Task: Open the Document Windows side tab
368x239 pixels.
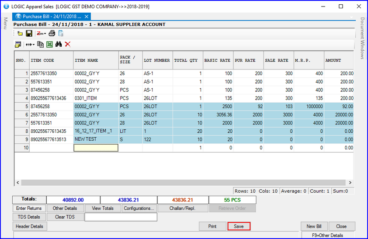Action: (x=362, y=38)
